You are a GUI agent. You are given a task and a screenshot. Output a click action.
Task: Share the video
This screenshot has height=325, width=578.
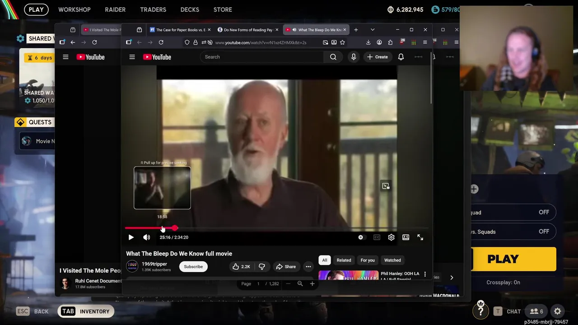pyautogui.click(x=286, y=267)
